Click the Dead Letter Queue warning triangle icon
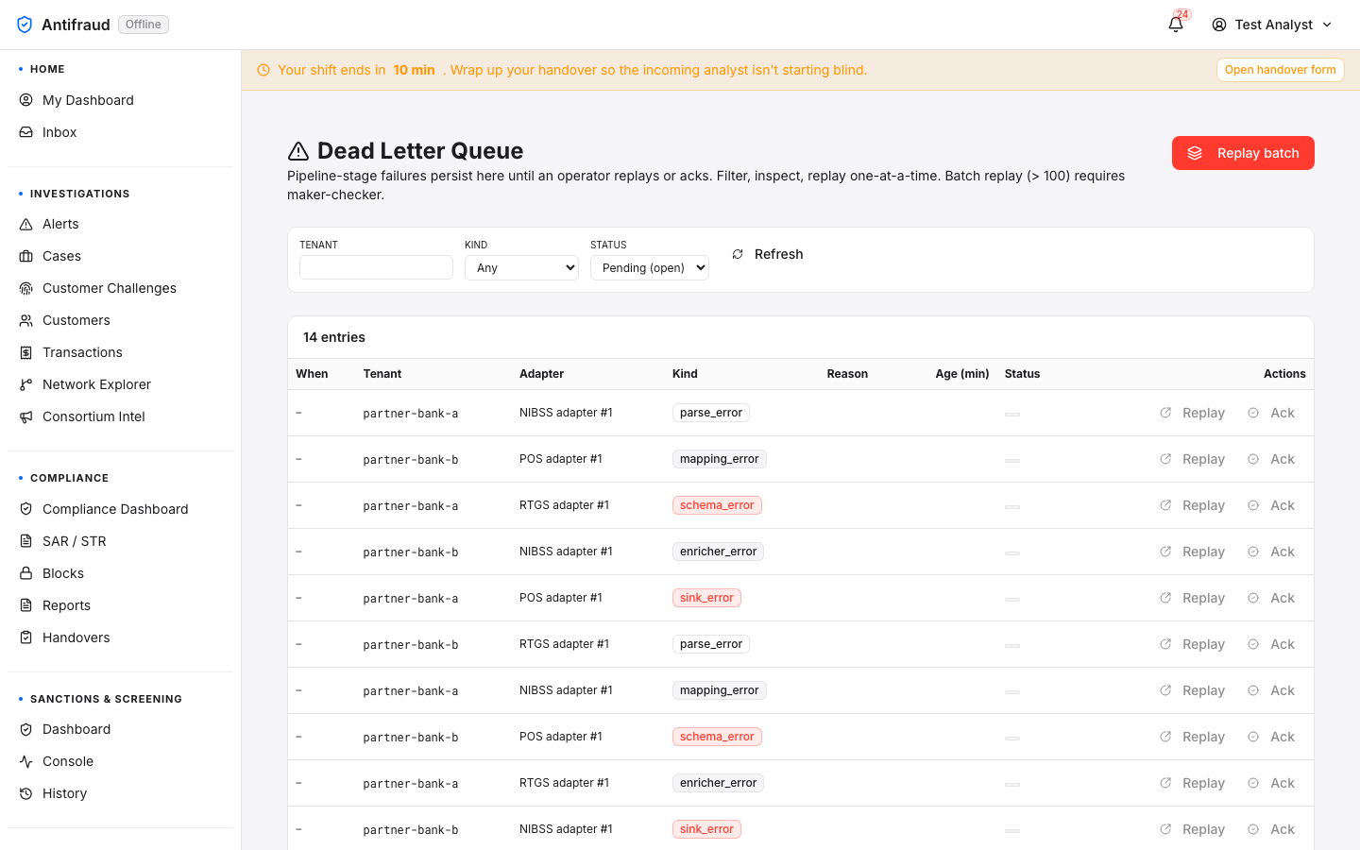Image resolution: width=1360 pixels, height=850 pixels. (x=298, y=151)
